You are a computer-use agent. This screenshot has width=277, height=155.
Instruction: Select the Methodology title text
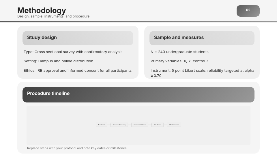42,10
